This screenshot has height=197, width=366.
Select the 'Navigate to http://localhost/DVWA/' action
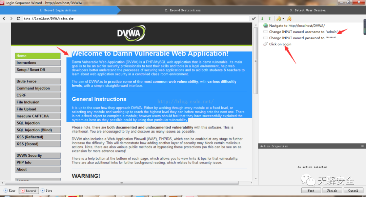297,26
